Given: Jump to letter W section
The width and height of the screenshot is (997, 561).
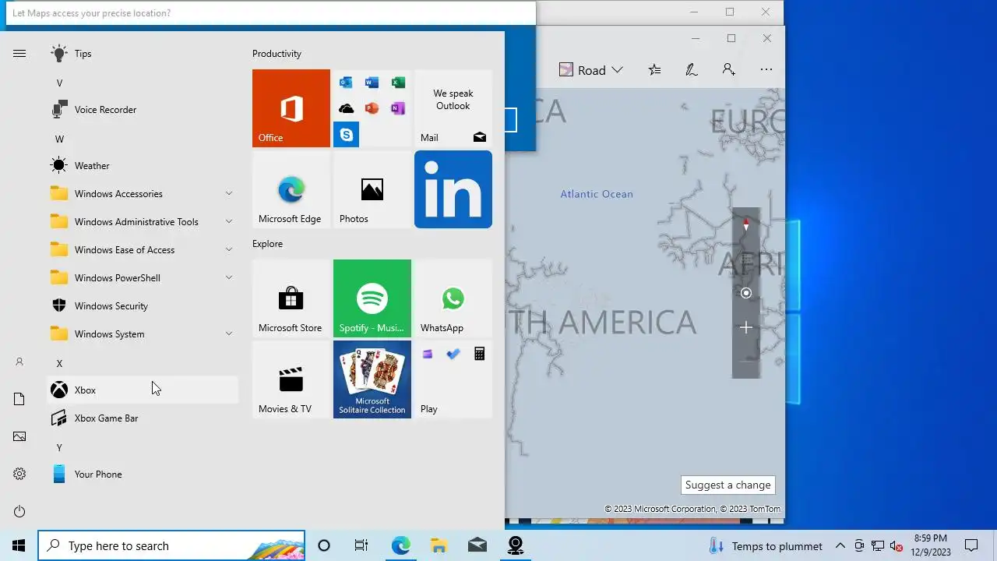Looking at the screenshot, I should point(59,139).
